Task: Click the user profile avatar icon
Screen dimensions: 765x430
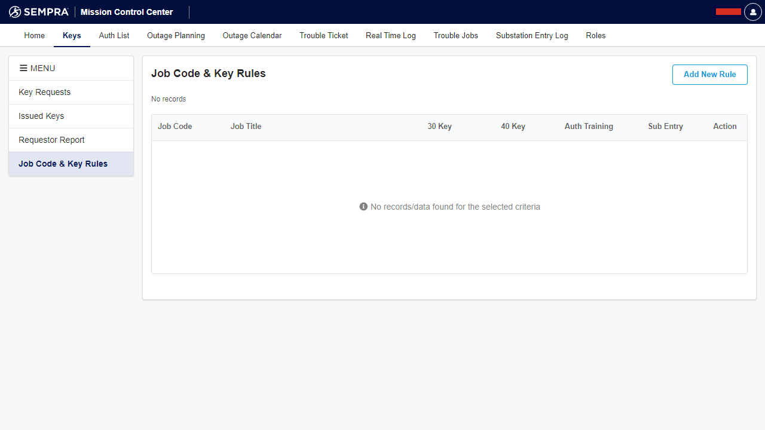Action: click(752, 12)
